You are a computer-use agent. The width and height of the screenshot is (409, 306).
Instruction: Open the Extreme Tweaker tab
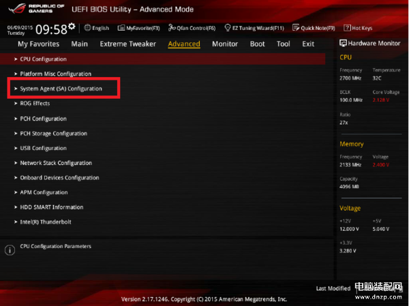tap(128, 44)
